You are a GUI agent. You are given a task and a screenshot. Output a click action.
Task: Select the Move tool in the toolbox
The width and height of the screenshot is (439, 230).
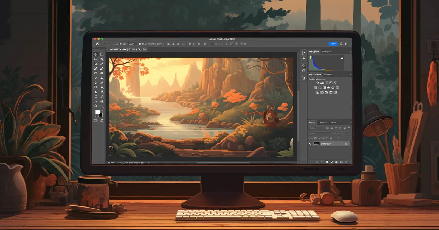(x=96, y=54)
